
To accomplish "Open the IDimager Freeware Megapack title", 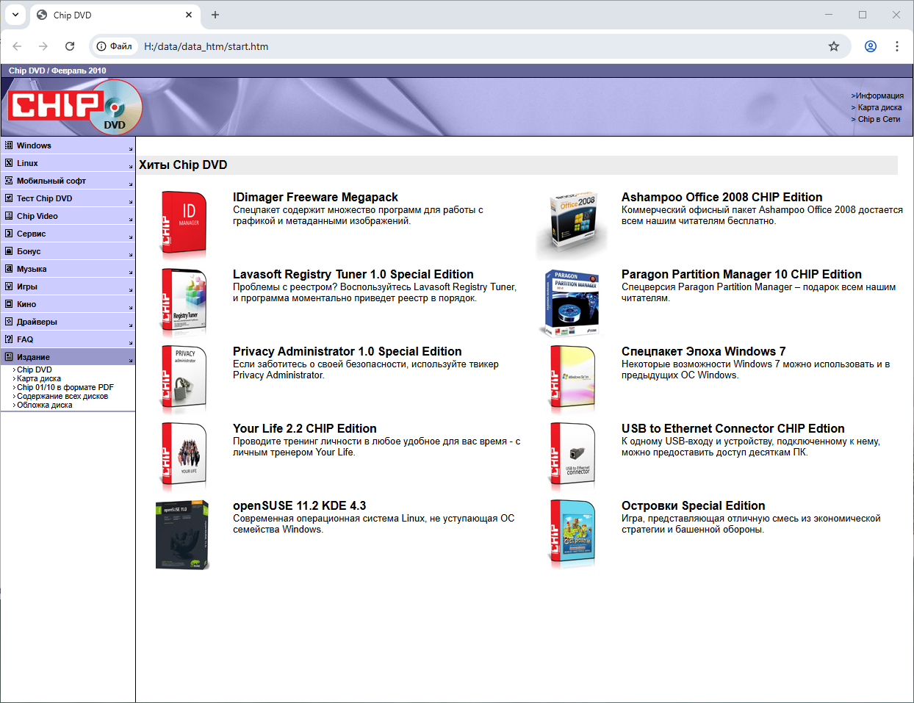I will tap(315, 197).
